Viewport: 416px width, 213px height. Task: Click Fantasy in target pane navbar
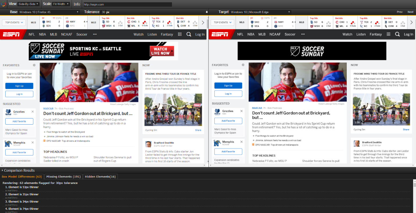pos(376,34)
